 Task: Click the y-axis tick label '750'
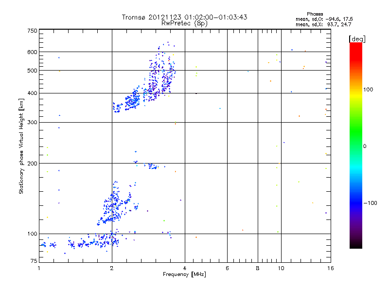32,31
